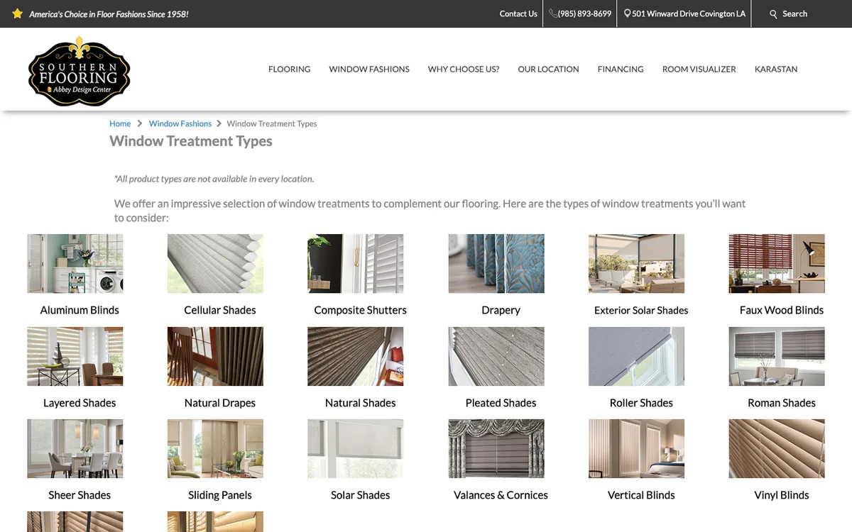Click the Search text in header
Image resolution: width=852 pixels, height=532 pixels.
click(x=794, y=13)
